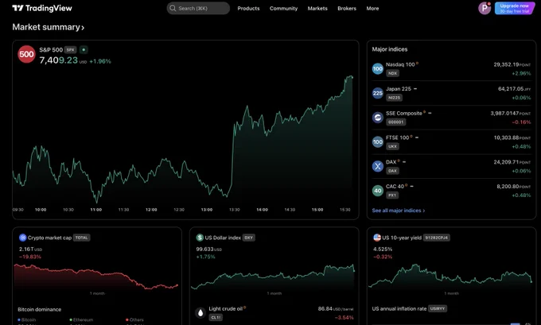Image resolution: width=541 pixels, height=325 pixels.
Task: Click the CL1! ticker badge
Action: click(216, 317)
